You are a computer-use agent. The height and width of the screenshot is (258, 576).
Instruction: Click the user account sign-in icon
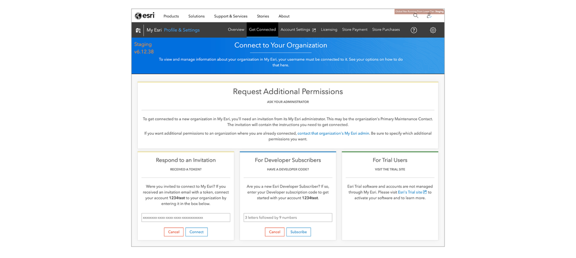[x=429, y=16]
